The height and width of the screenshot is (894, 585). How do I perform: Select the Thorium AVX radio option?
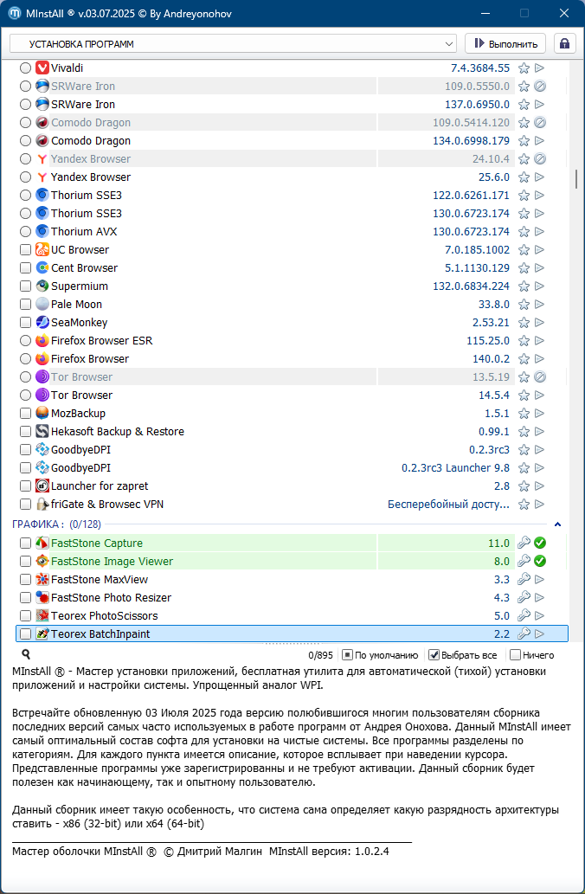pos(25,231)
